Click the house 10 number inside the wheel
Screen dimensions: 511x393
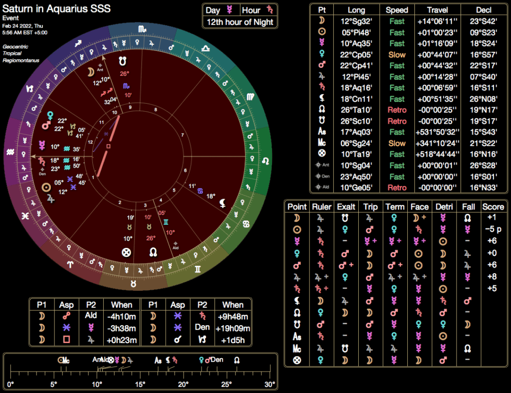point(115,112)
